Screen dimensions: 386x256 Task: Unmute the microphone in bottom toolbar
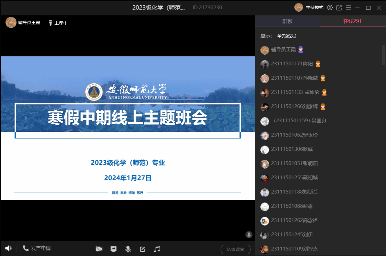(128, 249)
